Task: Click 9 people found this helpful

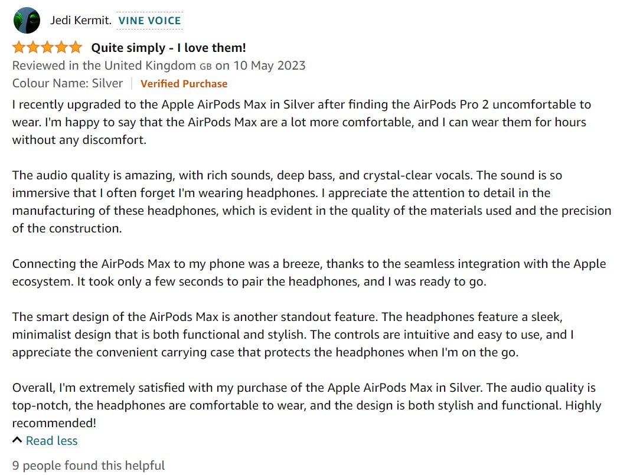Action: 88,466
